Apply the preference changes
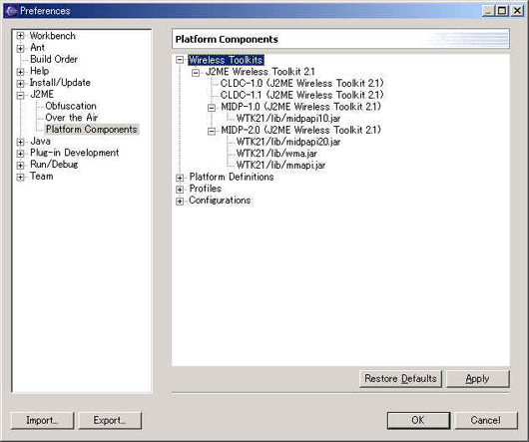 (x=478, y=379)
